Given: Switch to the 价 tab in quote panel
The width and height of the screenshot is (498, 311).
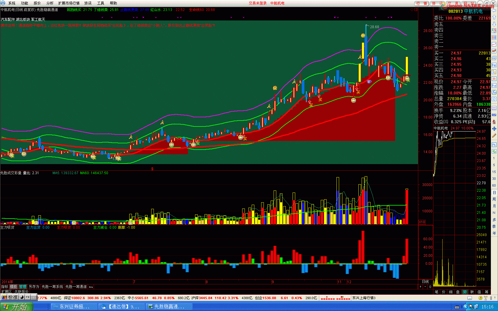Looking at the screenshot, I should coord(444,292).
